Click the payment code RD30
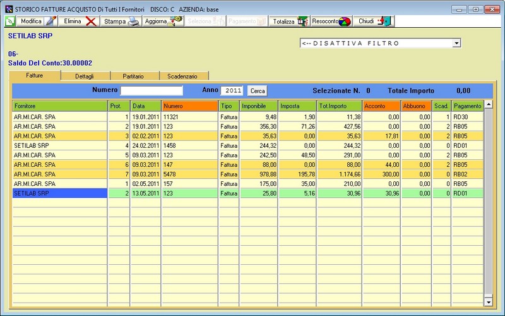Image resolution: width=505 pixels, height=316 pixels. tap(468, 117)
